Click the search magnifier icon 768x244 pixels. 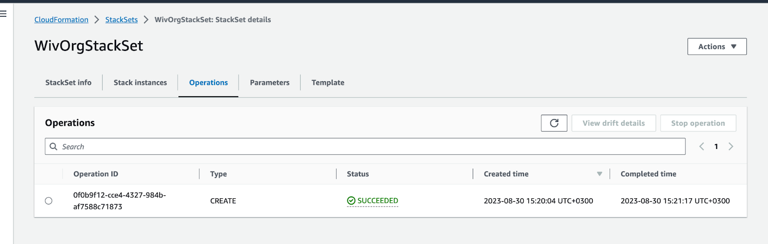(54, 146)
